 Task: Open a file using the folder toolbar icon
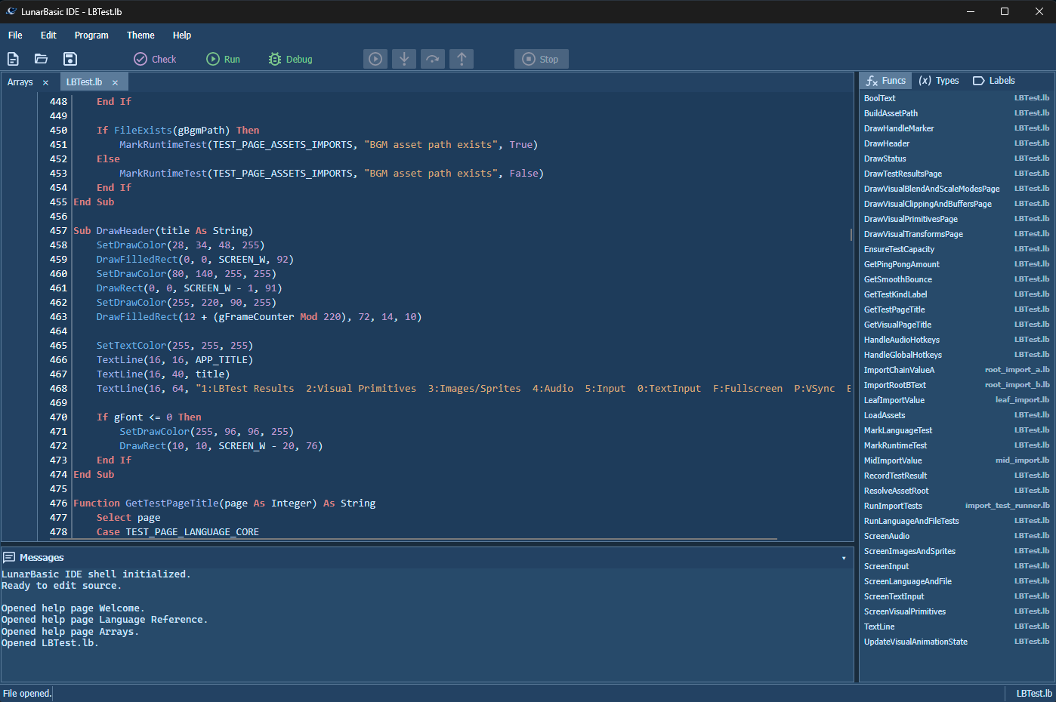tap(41, 58)
